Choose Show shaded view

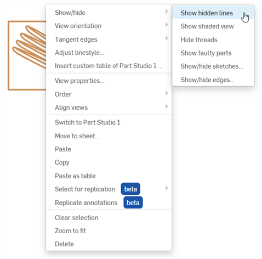click(213, 26)
